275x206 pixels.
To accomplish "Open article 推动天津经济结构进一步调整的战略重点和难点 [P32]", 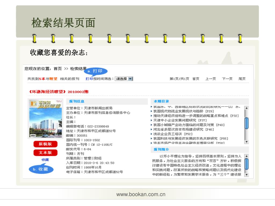I will [x=196, y=116].
